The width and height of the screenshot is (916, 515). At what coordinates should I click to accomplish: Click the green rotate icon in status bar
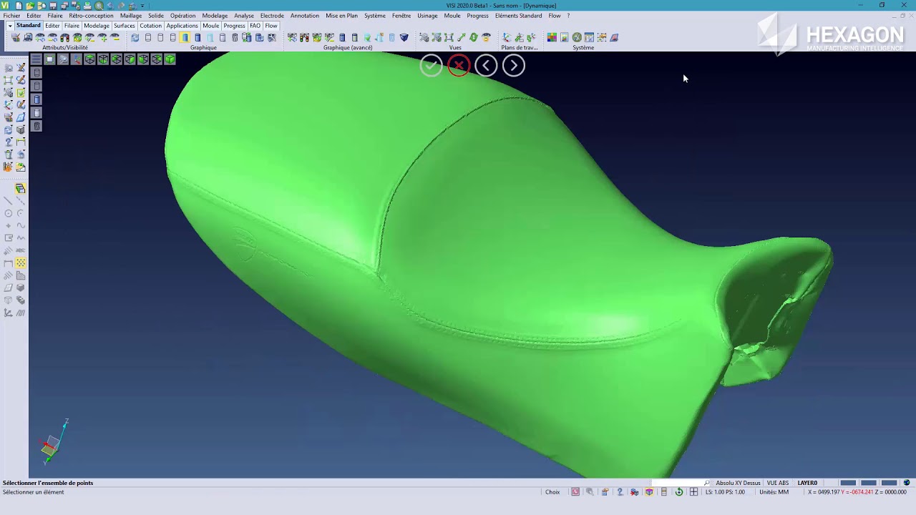tap(678, 492)
